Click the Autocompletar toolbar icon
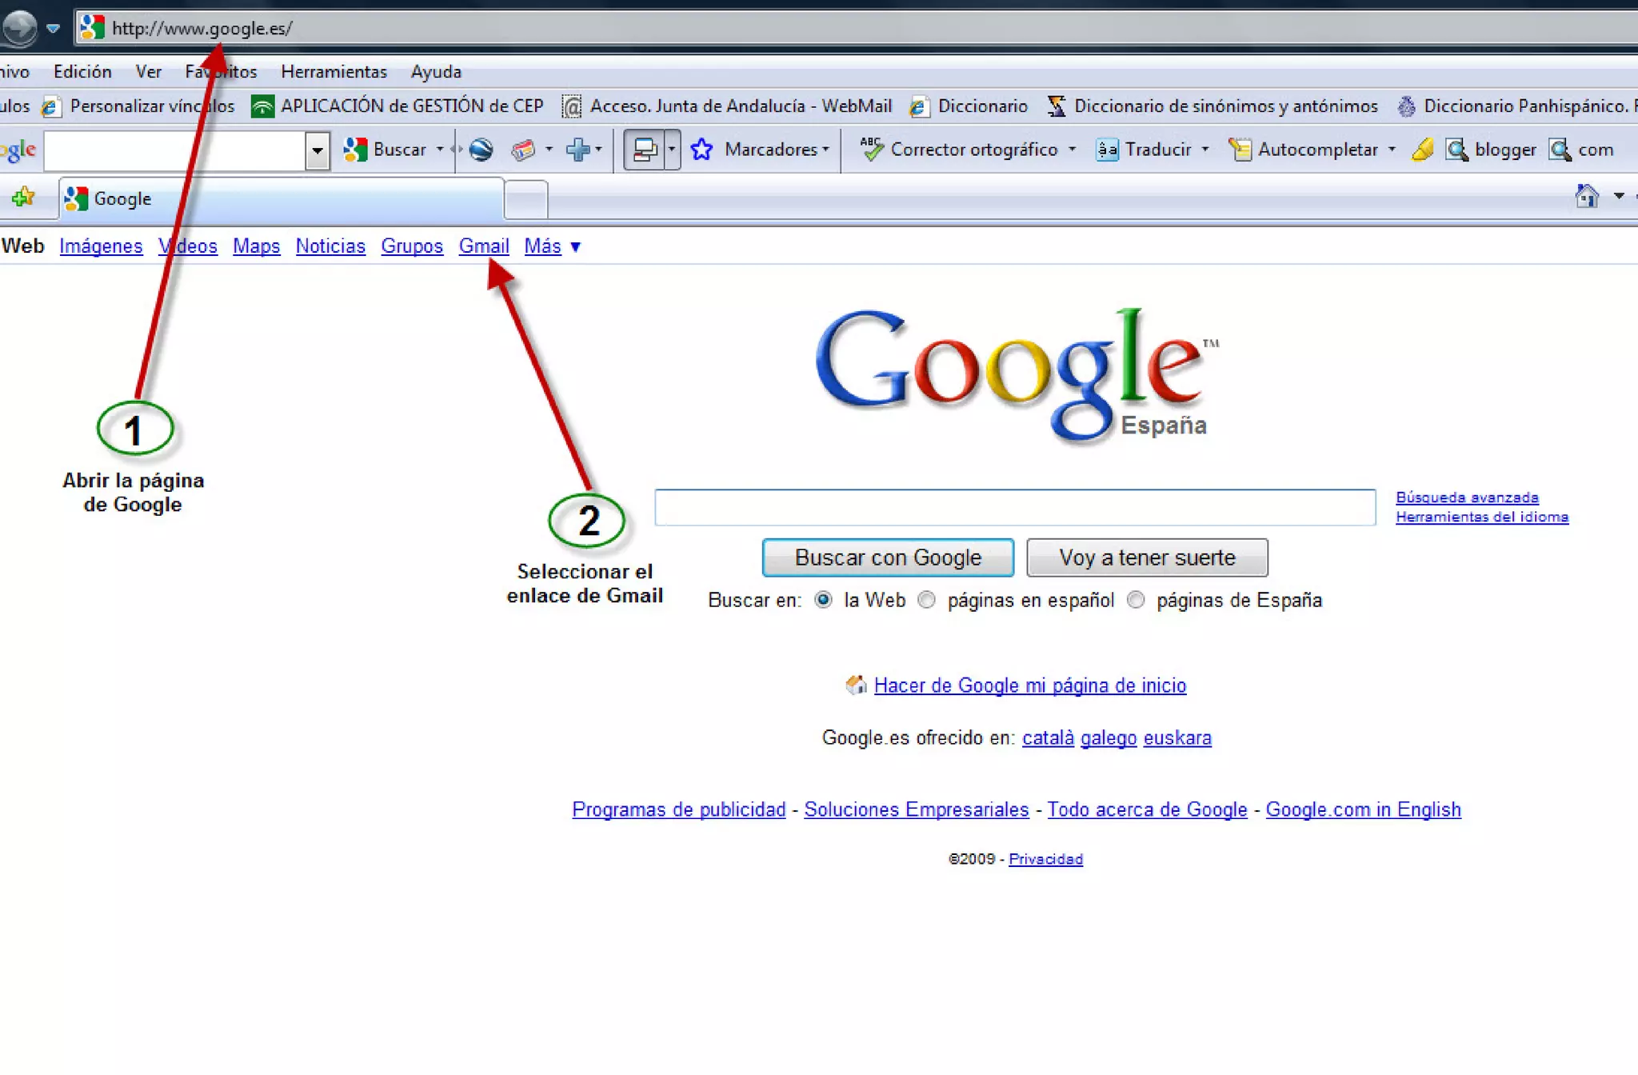 [x=1240, y=150]
